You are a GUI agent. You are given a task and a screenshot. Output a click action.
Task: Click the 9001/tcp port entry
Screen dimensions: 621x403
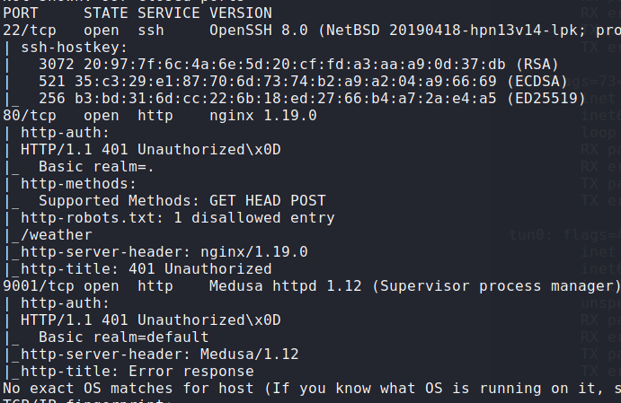click(39, 285)
